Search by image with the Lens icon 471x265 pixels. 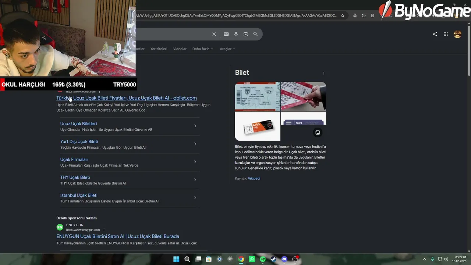coord(246,34)
